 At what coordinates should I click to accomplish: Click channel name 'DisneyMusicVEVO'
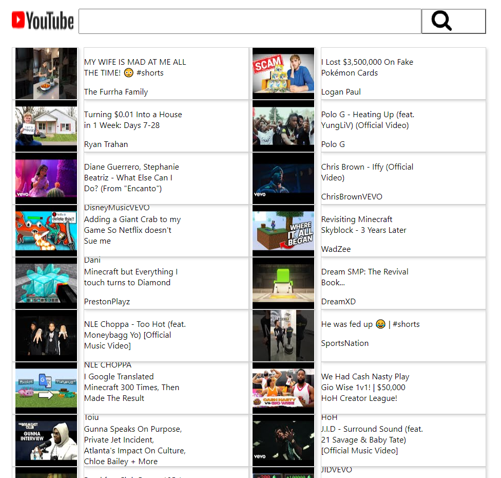point(117,208)
